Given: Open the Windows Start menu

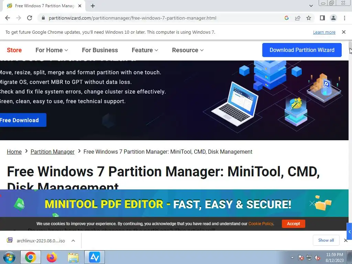Looking at the screenshot, I should point(9,257).
